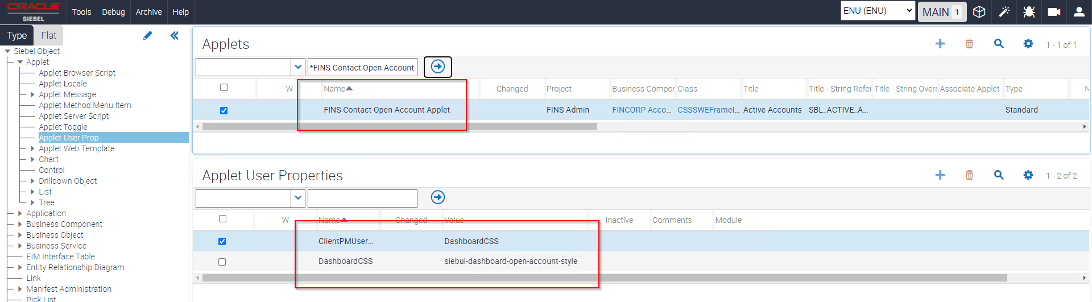Sort Applets by Name column header
Viewport: 1092px width, 302px height.
(x=338, y=89)
